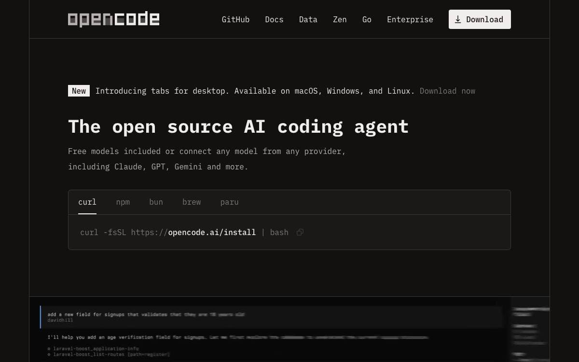Click the terminal demo preview image
This screenshot has width=579, height=362.
pos(289,329)
